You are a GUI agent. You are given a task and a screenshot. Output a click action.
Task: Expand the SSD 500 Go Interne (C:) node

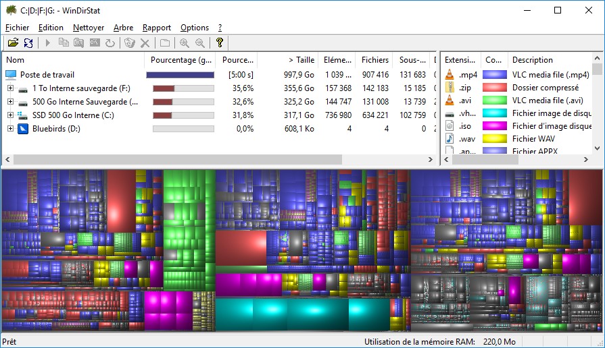10,115
